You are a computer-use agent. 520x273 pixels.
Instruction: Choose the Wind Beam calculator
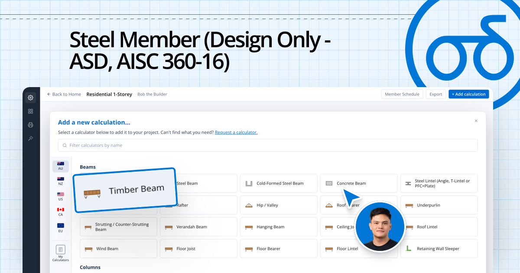pos(118,249)
